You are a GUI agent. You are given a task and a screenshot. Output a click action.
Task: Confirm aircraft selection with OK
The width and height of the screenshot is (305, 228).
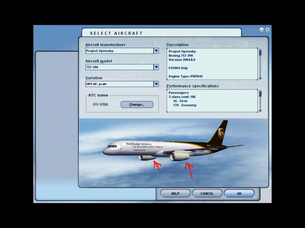[239, 193]
